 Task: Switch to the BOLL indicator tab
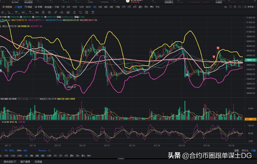click(x=12, y=150)
